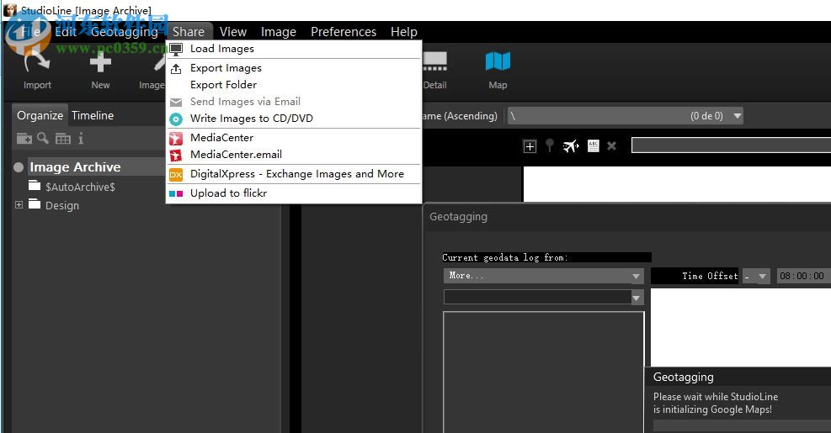The image size is (831, 433).
Task: Click the empty geodata list box
Action: pos(544,372)
